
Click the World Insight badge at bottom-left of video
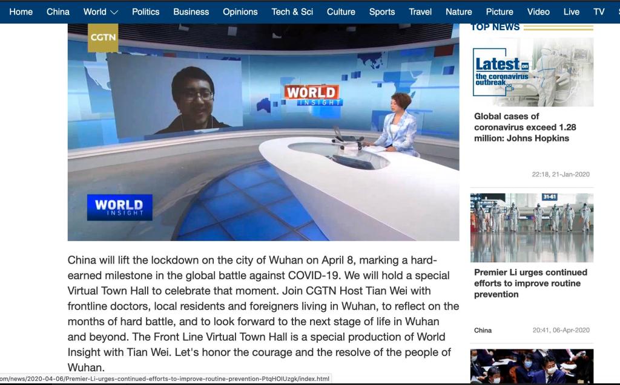(x=119, y=207)
